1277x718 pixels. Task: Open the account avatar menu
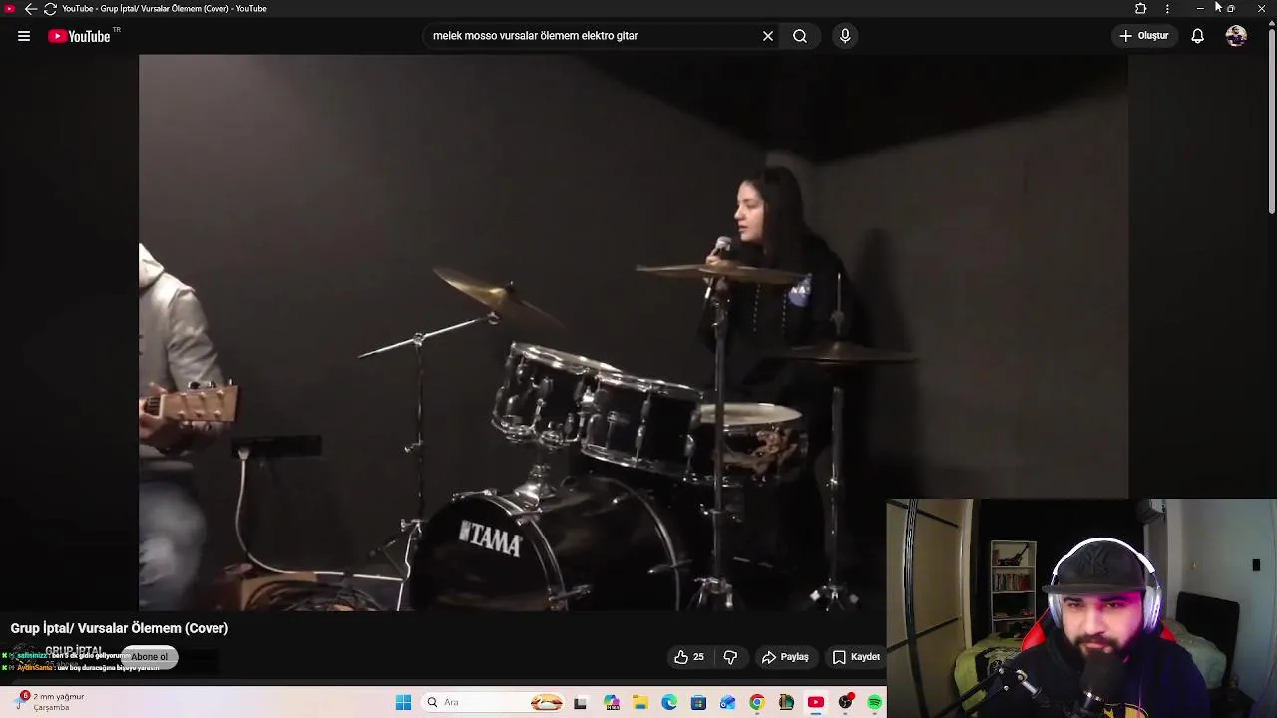point(1236,36)
